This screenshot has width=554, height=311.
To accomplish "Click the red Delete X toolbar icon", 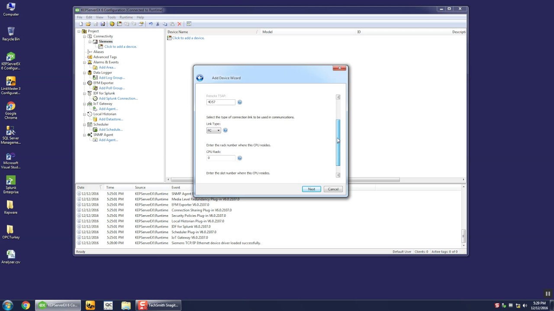I will pyautogui.click(x=179, y=24).
